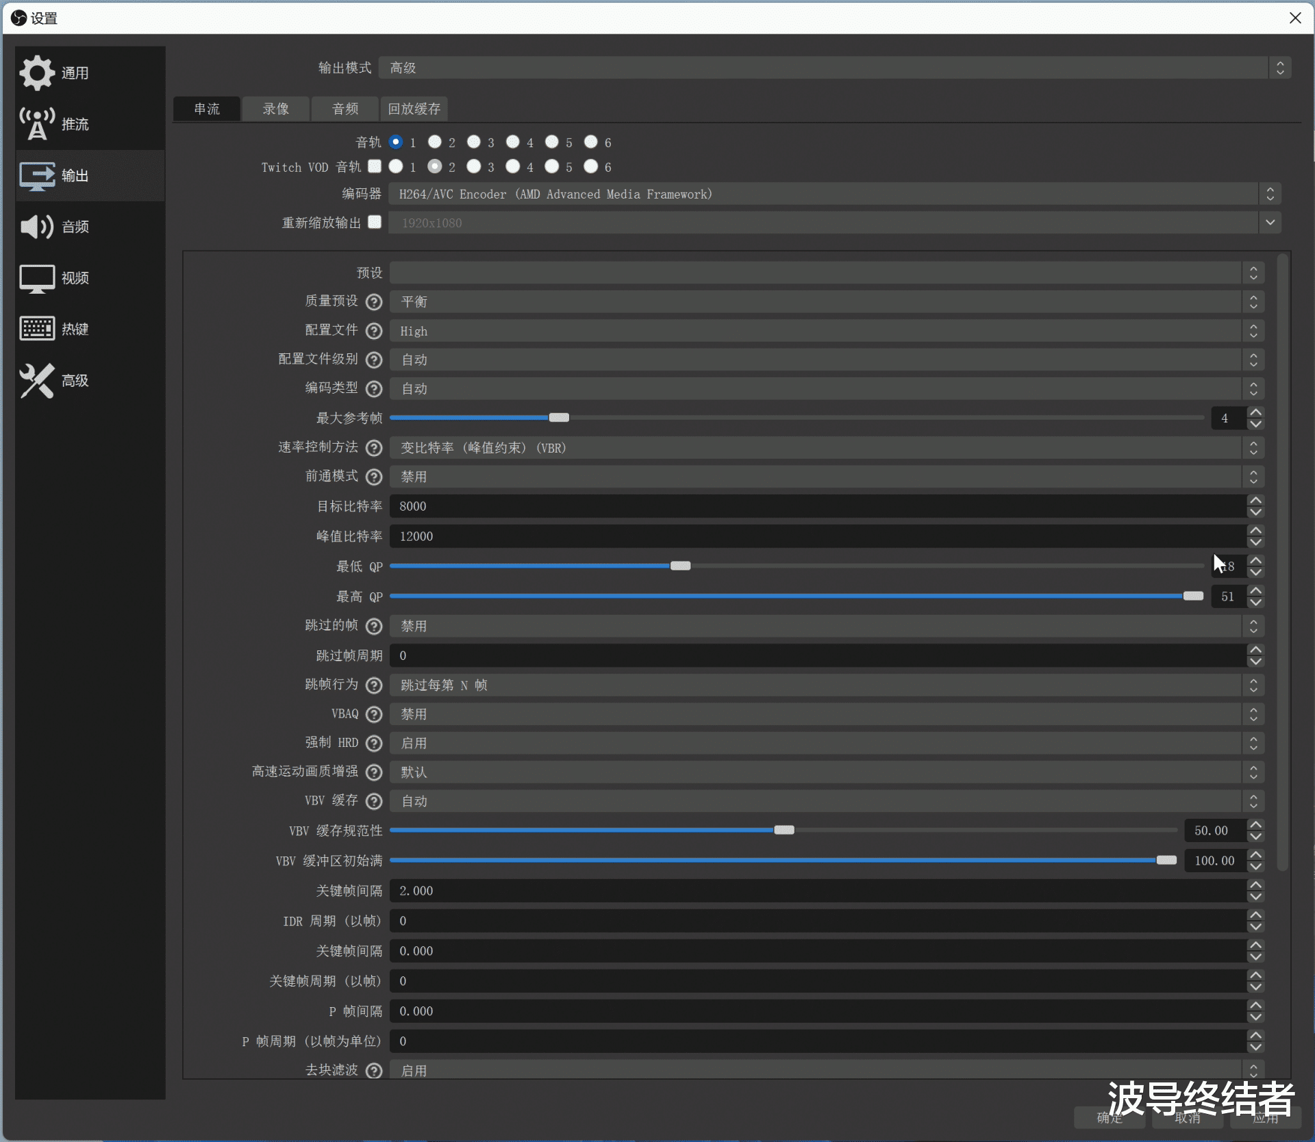1315x1142 pixels.
Task: Click the 最大参考帧 slider handle
Action: point(559,418)
